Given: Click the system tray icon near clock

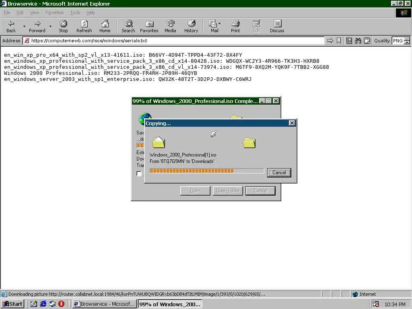Looking at the screenshot, I should click(x=376, y=304).
